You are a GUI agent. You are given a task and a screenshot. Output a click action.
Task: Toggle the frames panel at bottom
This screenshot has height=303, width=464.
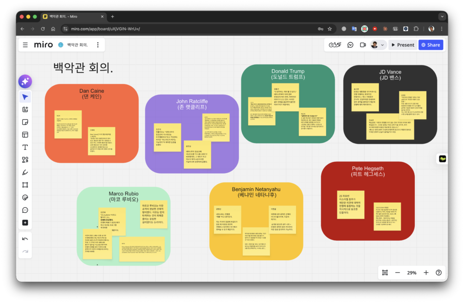385,273
